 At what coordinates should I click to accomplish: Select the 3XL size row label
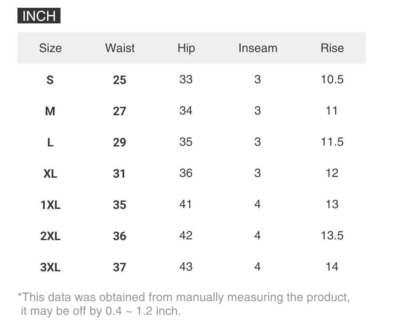click(x=50, y=267)
